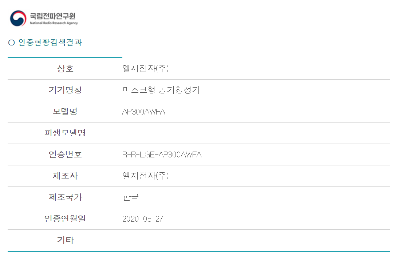Select the 인증현황검색결과 heading

click(50, 43)
